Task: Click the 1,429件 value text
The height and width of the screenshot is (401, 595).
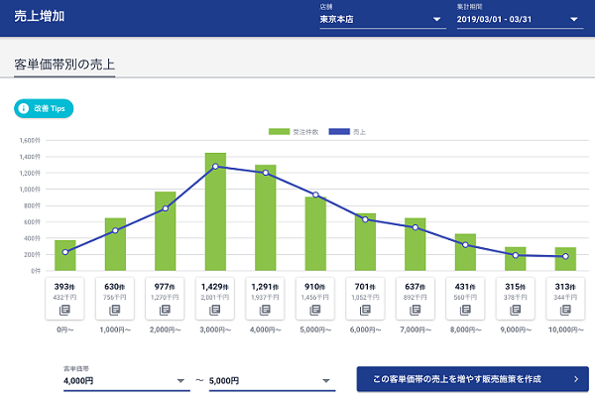Action: (215, 287)
